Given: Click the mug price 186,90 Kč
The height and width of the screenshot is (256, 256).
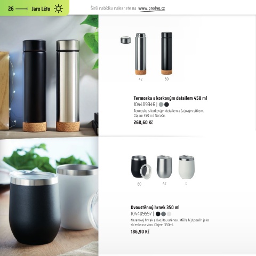Looking at the screenshot, I should pyautogui.click(x=140, y=231).
